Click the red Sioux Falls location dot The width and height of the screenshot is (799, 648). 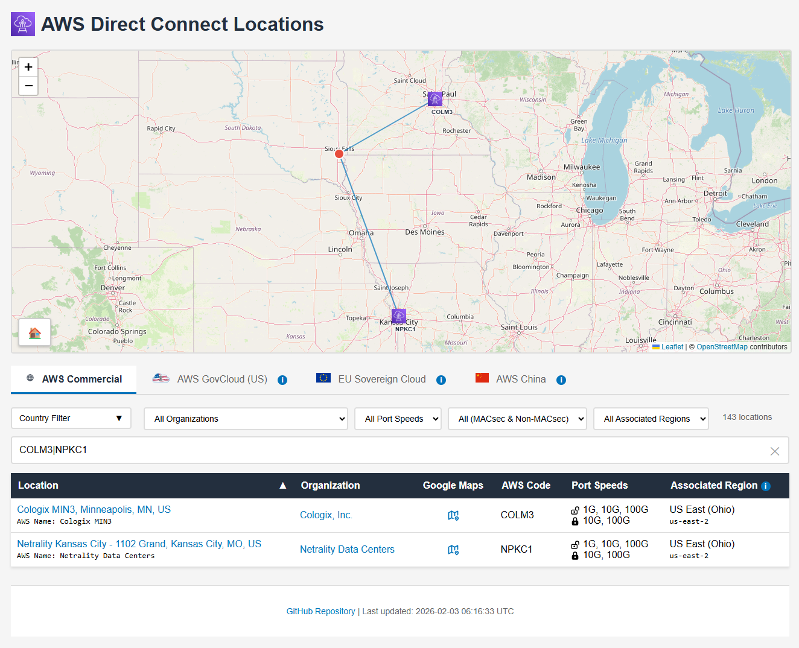[339, 154]
